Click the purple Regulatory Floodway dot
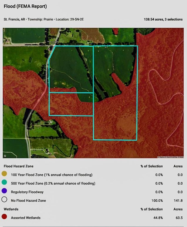187x227 pixels. point(4,192)
